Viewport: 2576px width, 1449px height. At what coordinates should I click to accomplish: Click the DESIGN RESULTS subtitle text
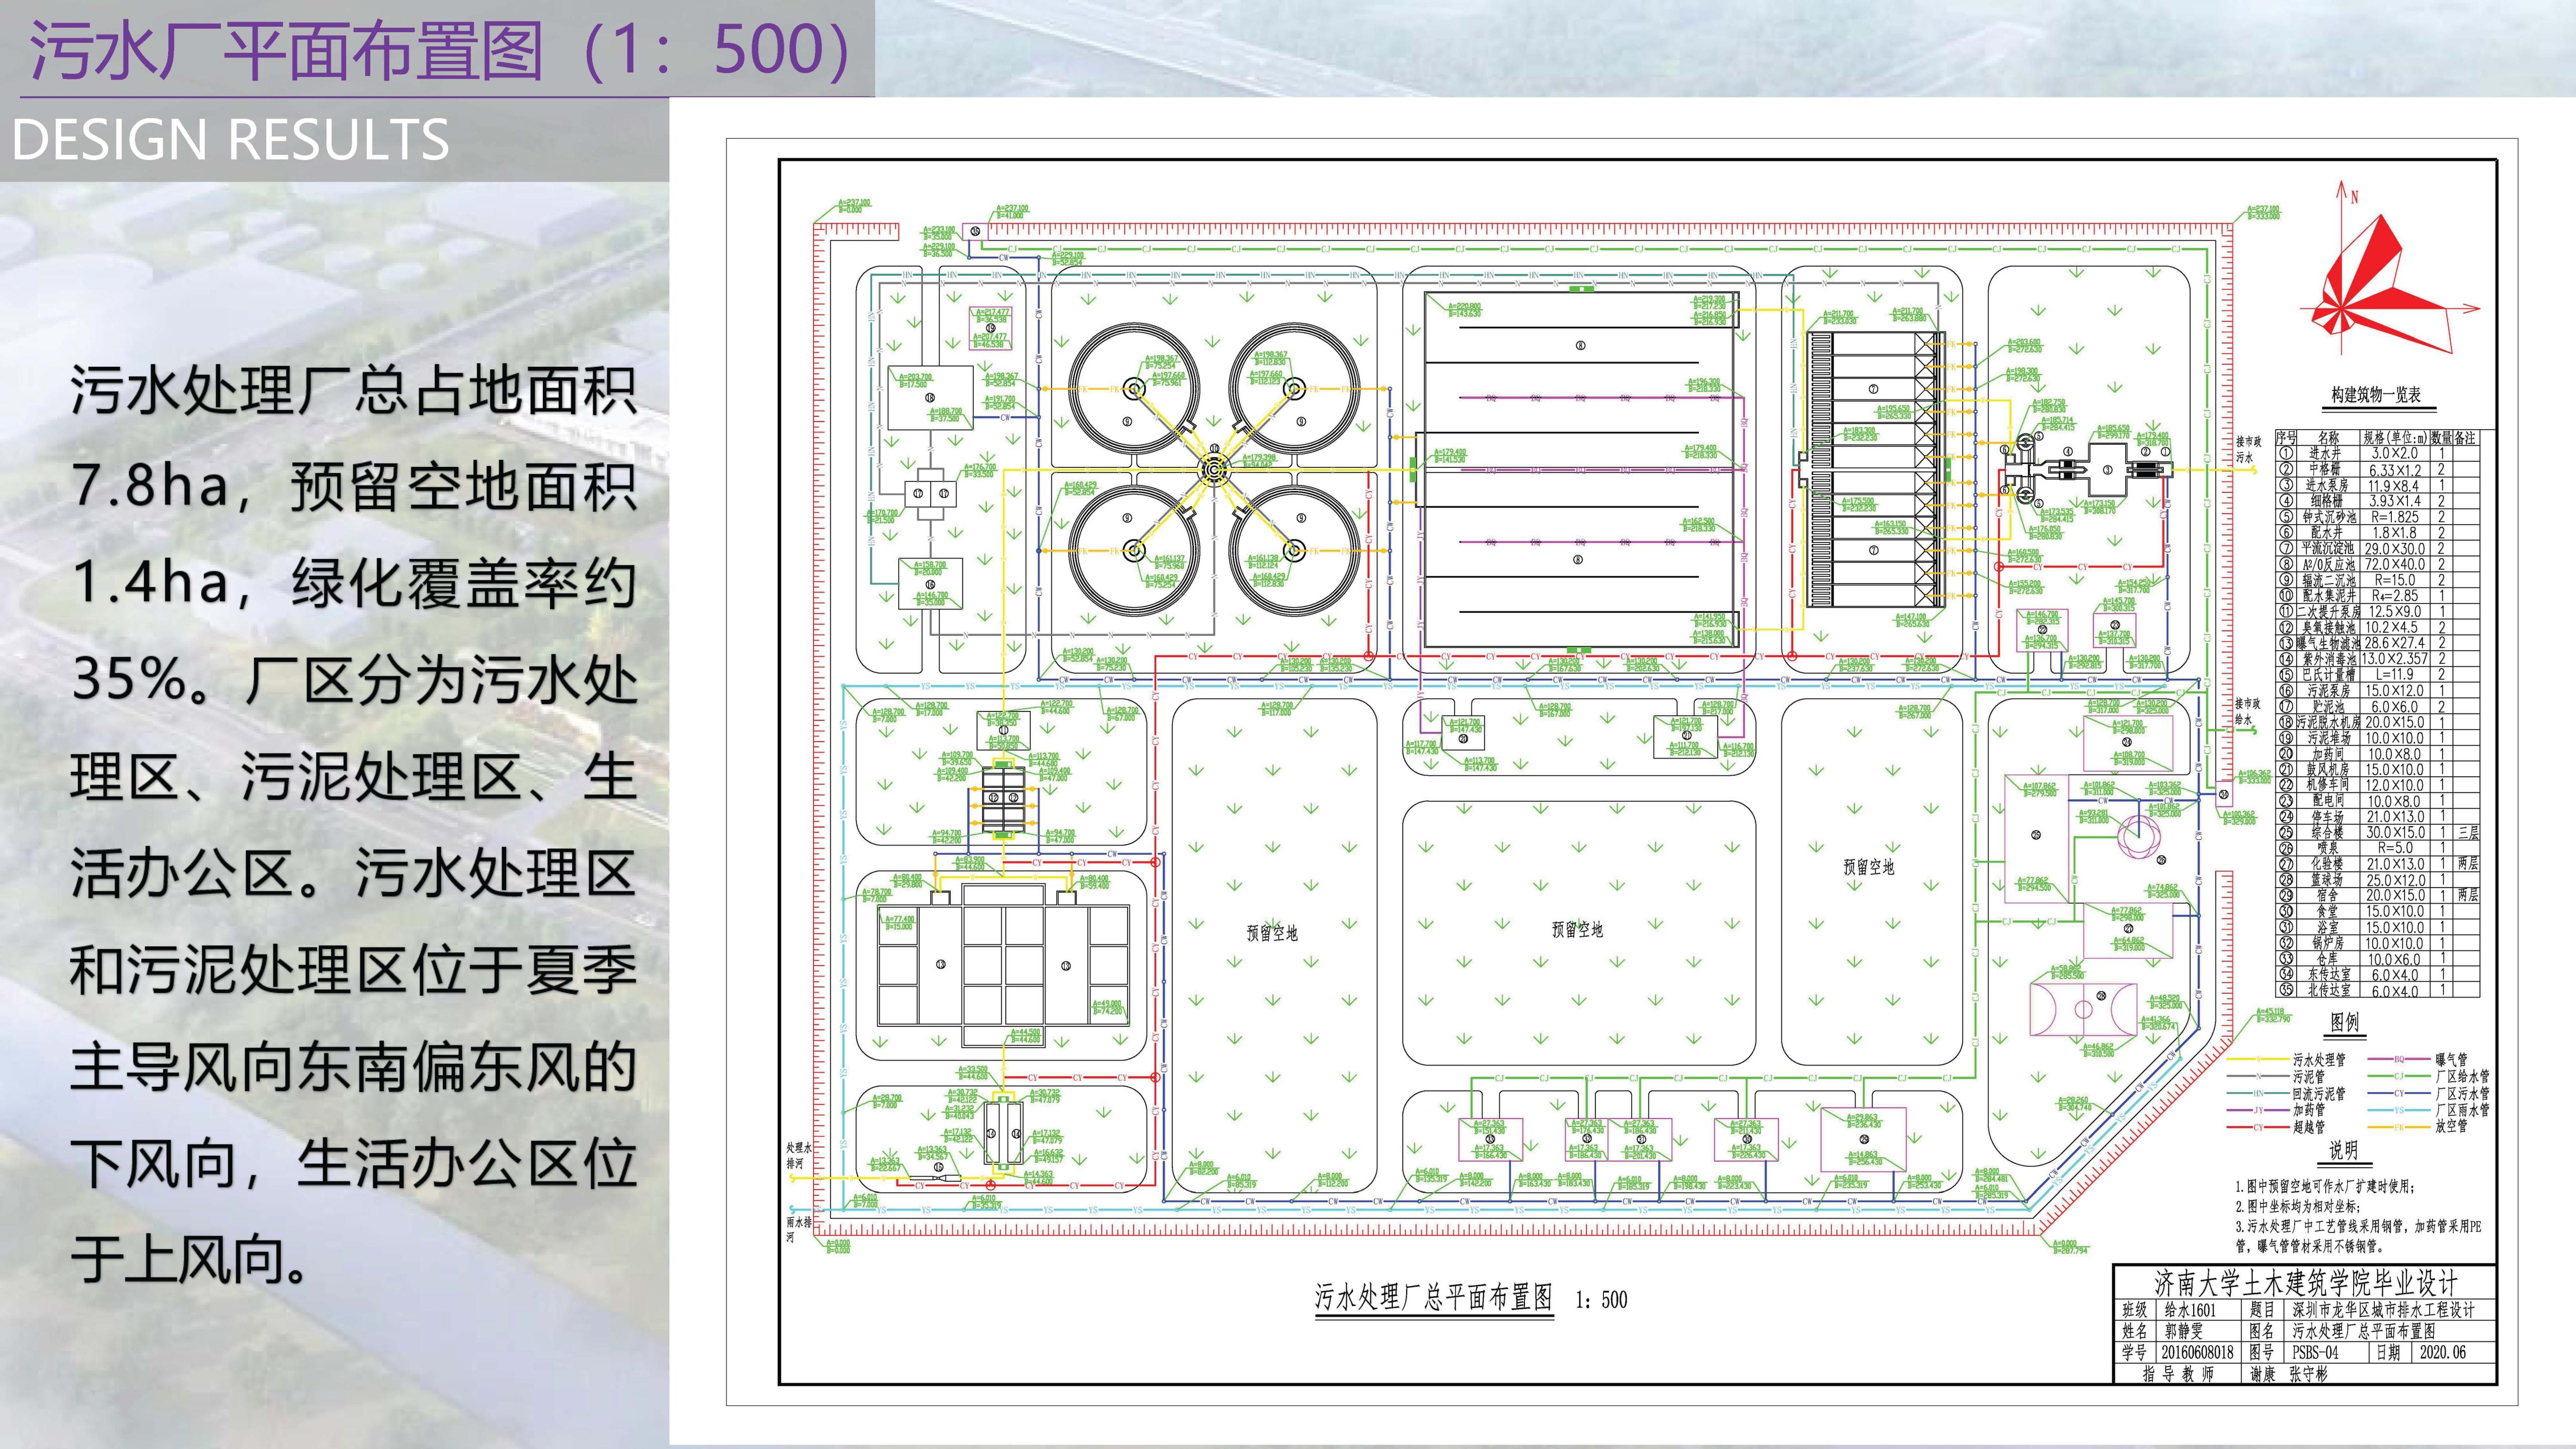click(231, 140)
